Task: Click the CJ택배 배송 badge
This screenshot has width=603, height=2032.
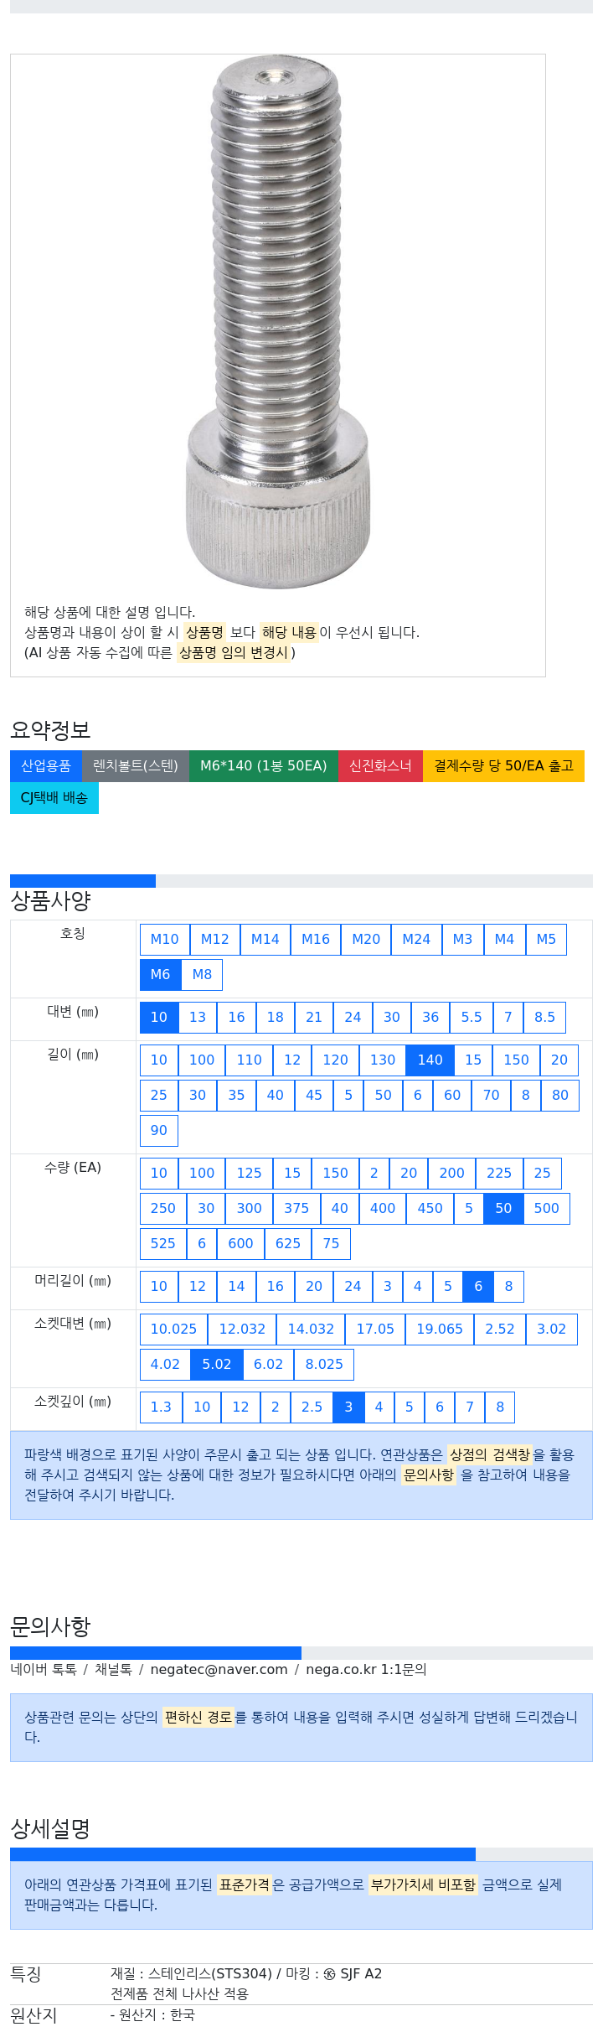Action: click(54, 798)
